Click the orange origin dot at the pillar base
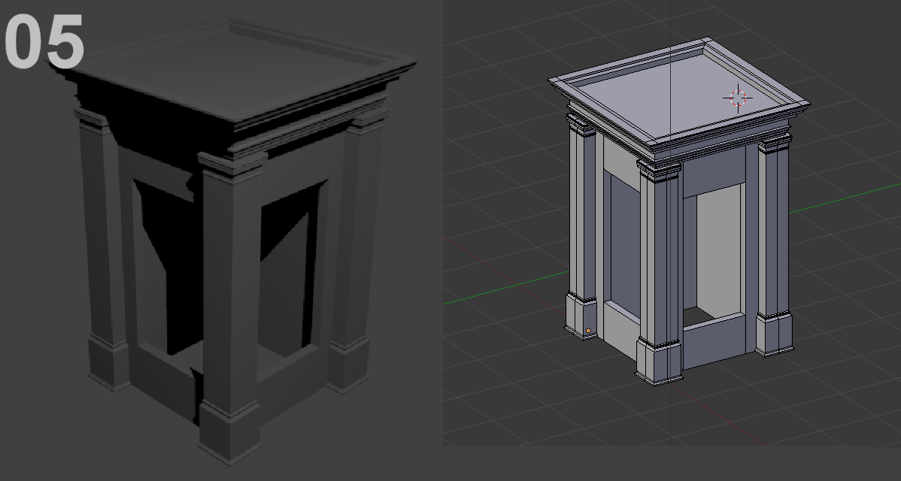 click(588, 331)
